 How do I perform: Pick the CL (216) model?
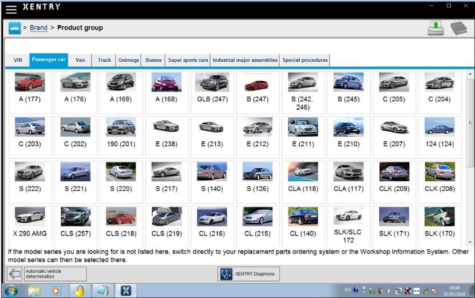point(212,226)
